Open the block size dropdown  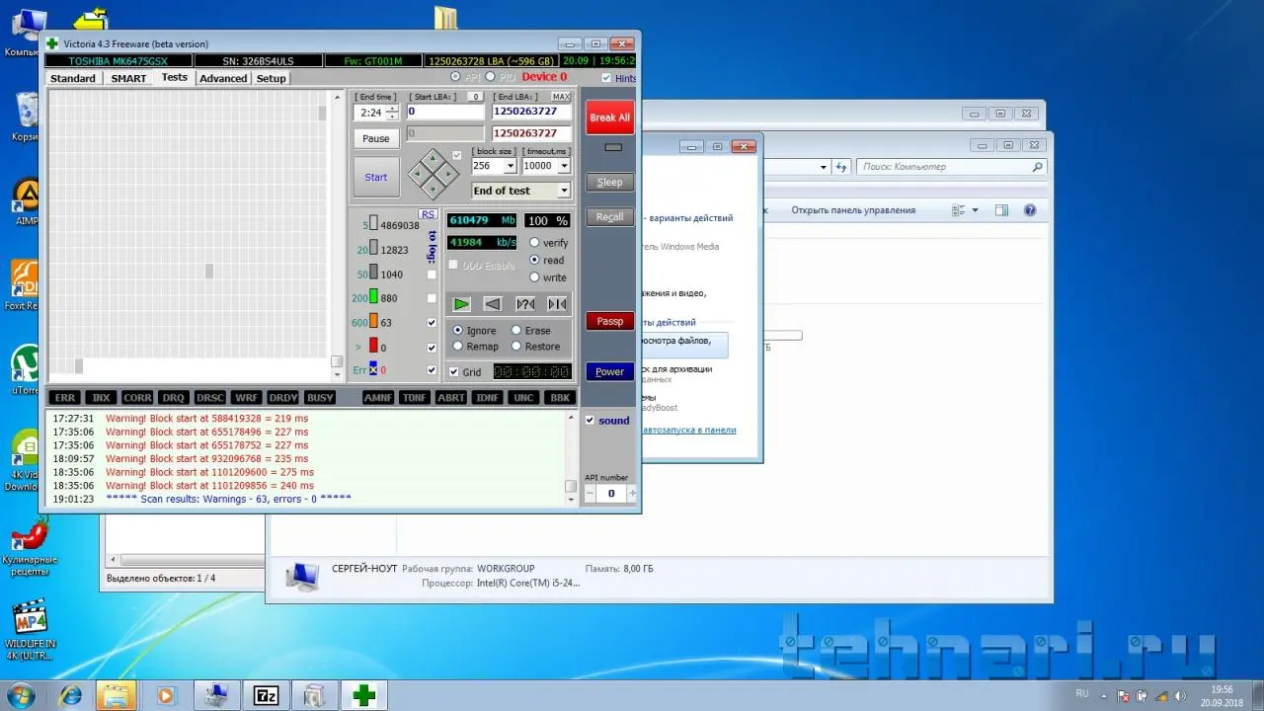(510, 166)
